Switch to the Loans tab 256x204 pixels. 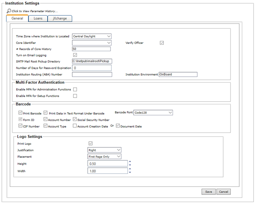pyautogui.click(x=38, y=18)
